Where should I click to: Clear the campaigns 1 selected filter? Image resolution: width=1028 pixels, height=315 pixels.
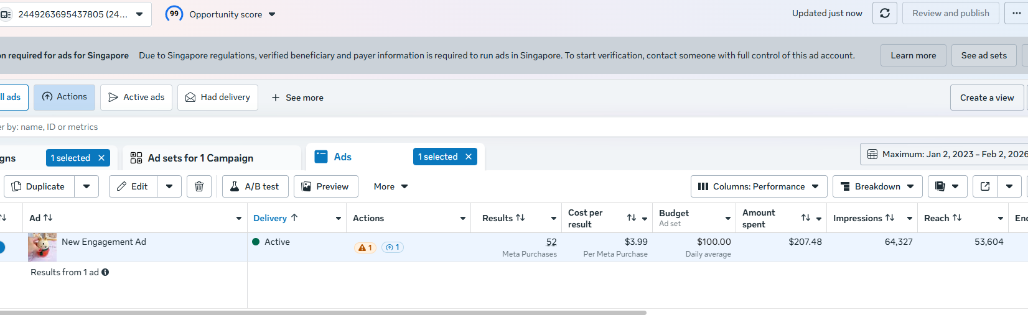pos(101,158)
